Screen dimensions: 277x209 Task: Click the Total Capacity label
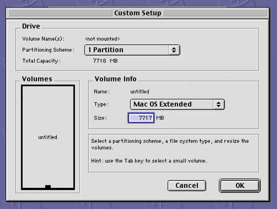click(42, 61)
